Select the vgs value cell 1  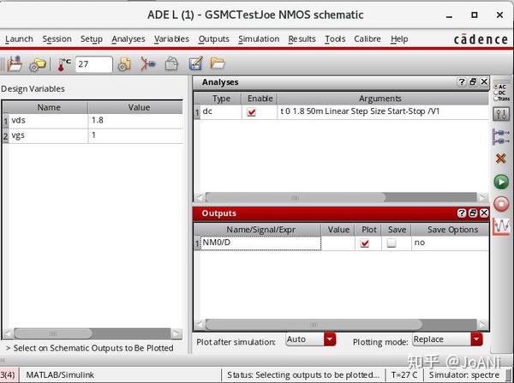coord(135,135)
